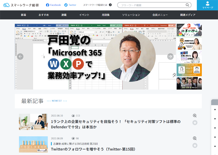Go to next carousel slide
This screenshot has width=218, height=155.
point(170,57)
